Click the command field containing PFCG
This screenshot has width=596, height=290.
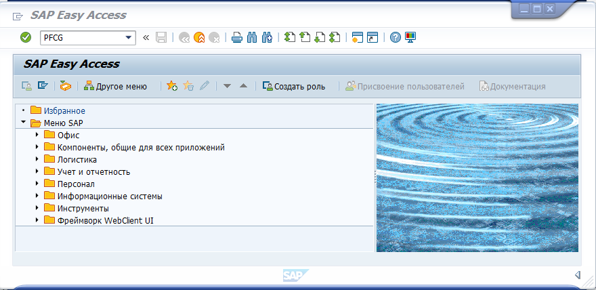click(x=81, y=37)
